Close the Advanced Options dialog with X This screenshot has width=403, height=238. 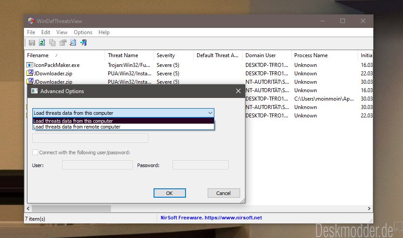238,91
